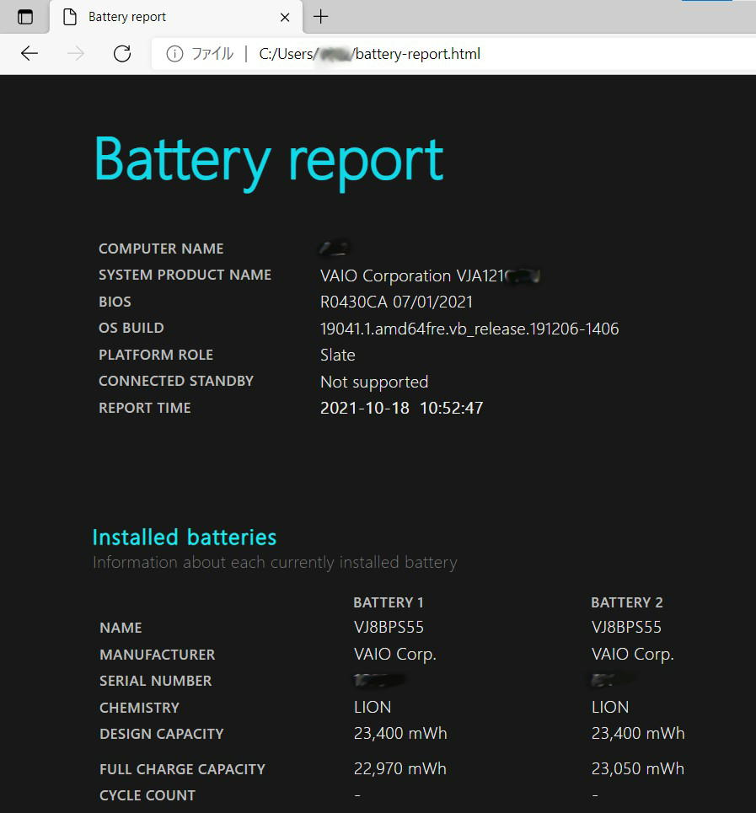Screen dimensions: 756x813
Task: Click the page icon on Battery report tab
Action: click(x=69, y=17)
